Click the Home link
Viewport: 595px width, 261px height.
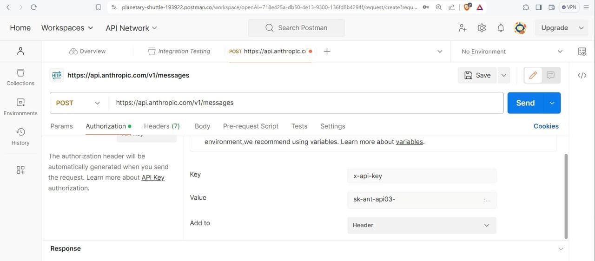point(20,28)
